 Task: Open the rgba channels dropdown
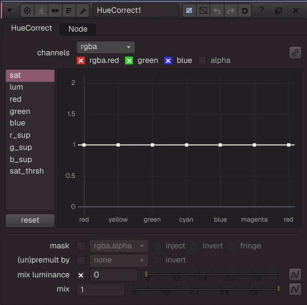click(x=106, y=47)
